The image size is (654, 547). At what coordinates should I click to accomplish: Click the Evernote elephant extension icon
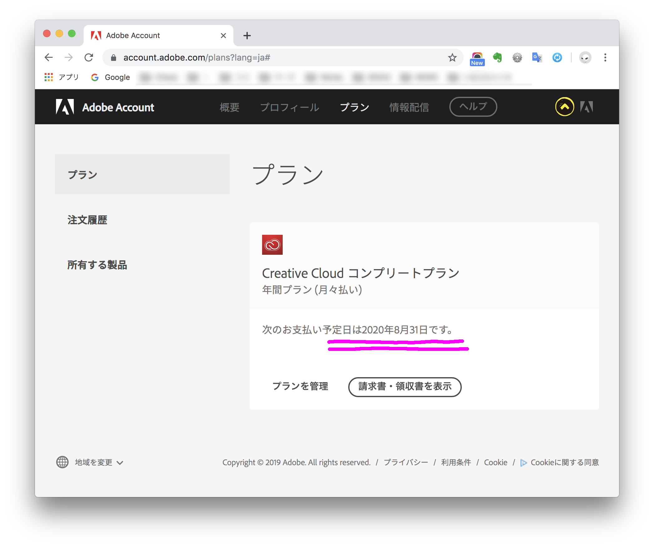click(497, 57)
